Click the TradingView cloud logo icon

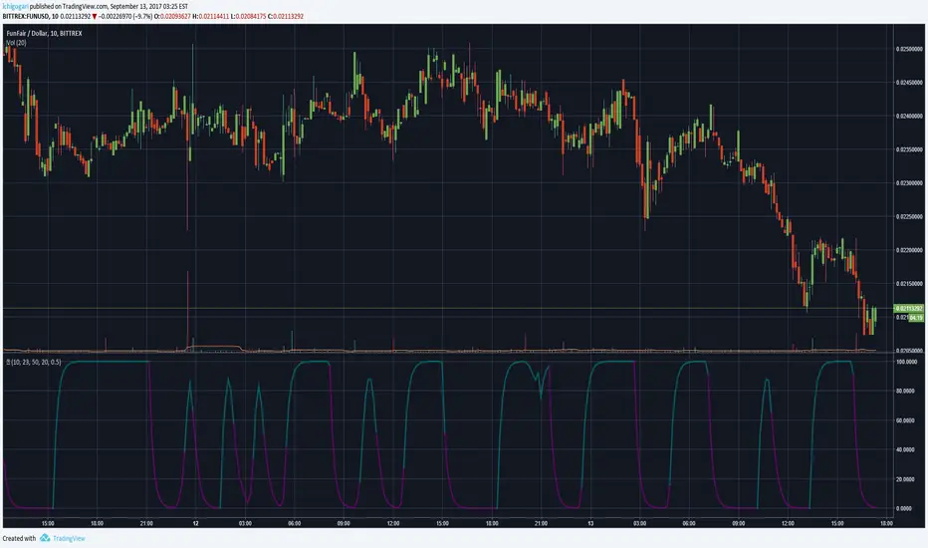pyautogui.click(x=45, y=538)
